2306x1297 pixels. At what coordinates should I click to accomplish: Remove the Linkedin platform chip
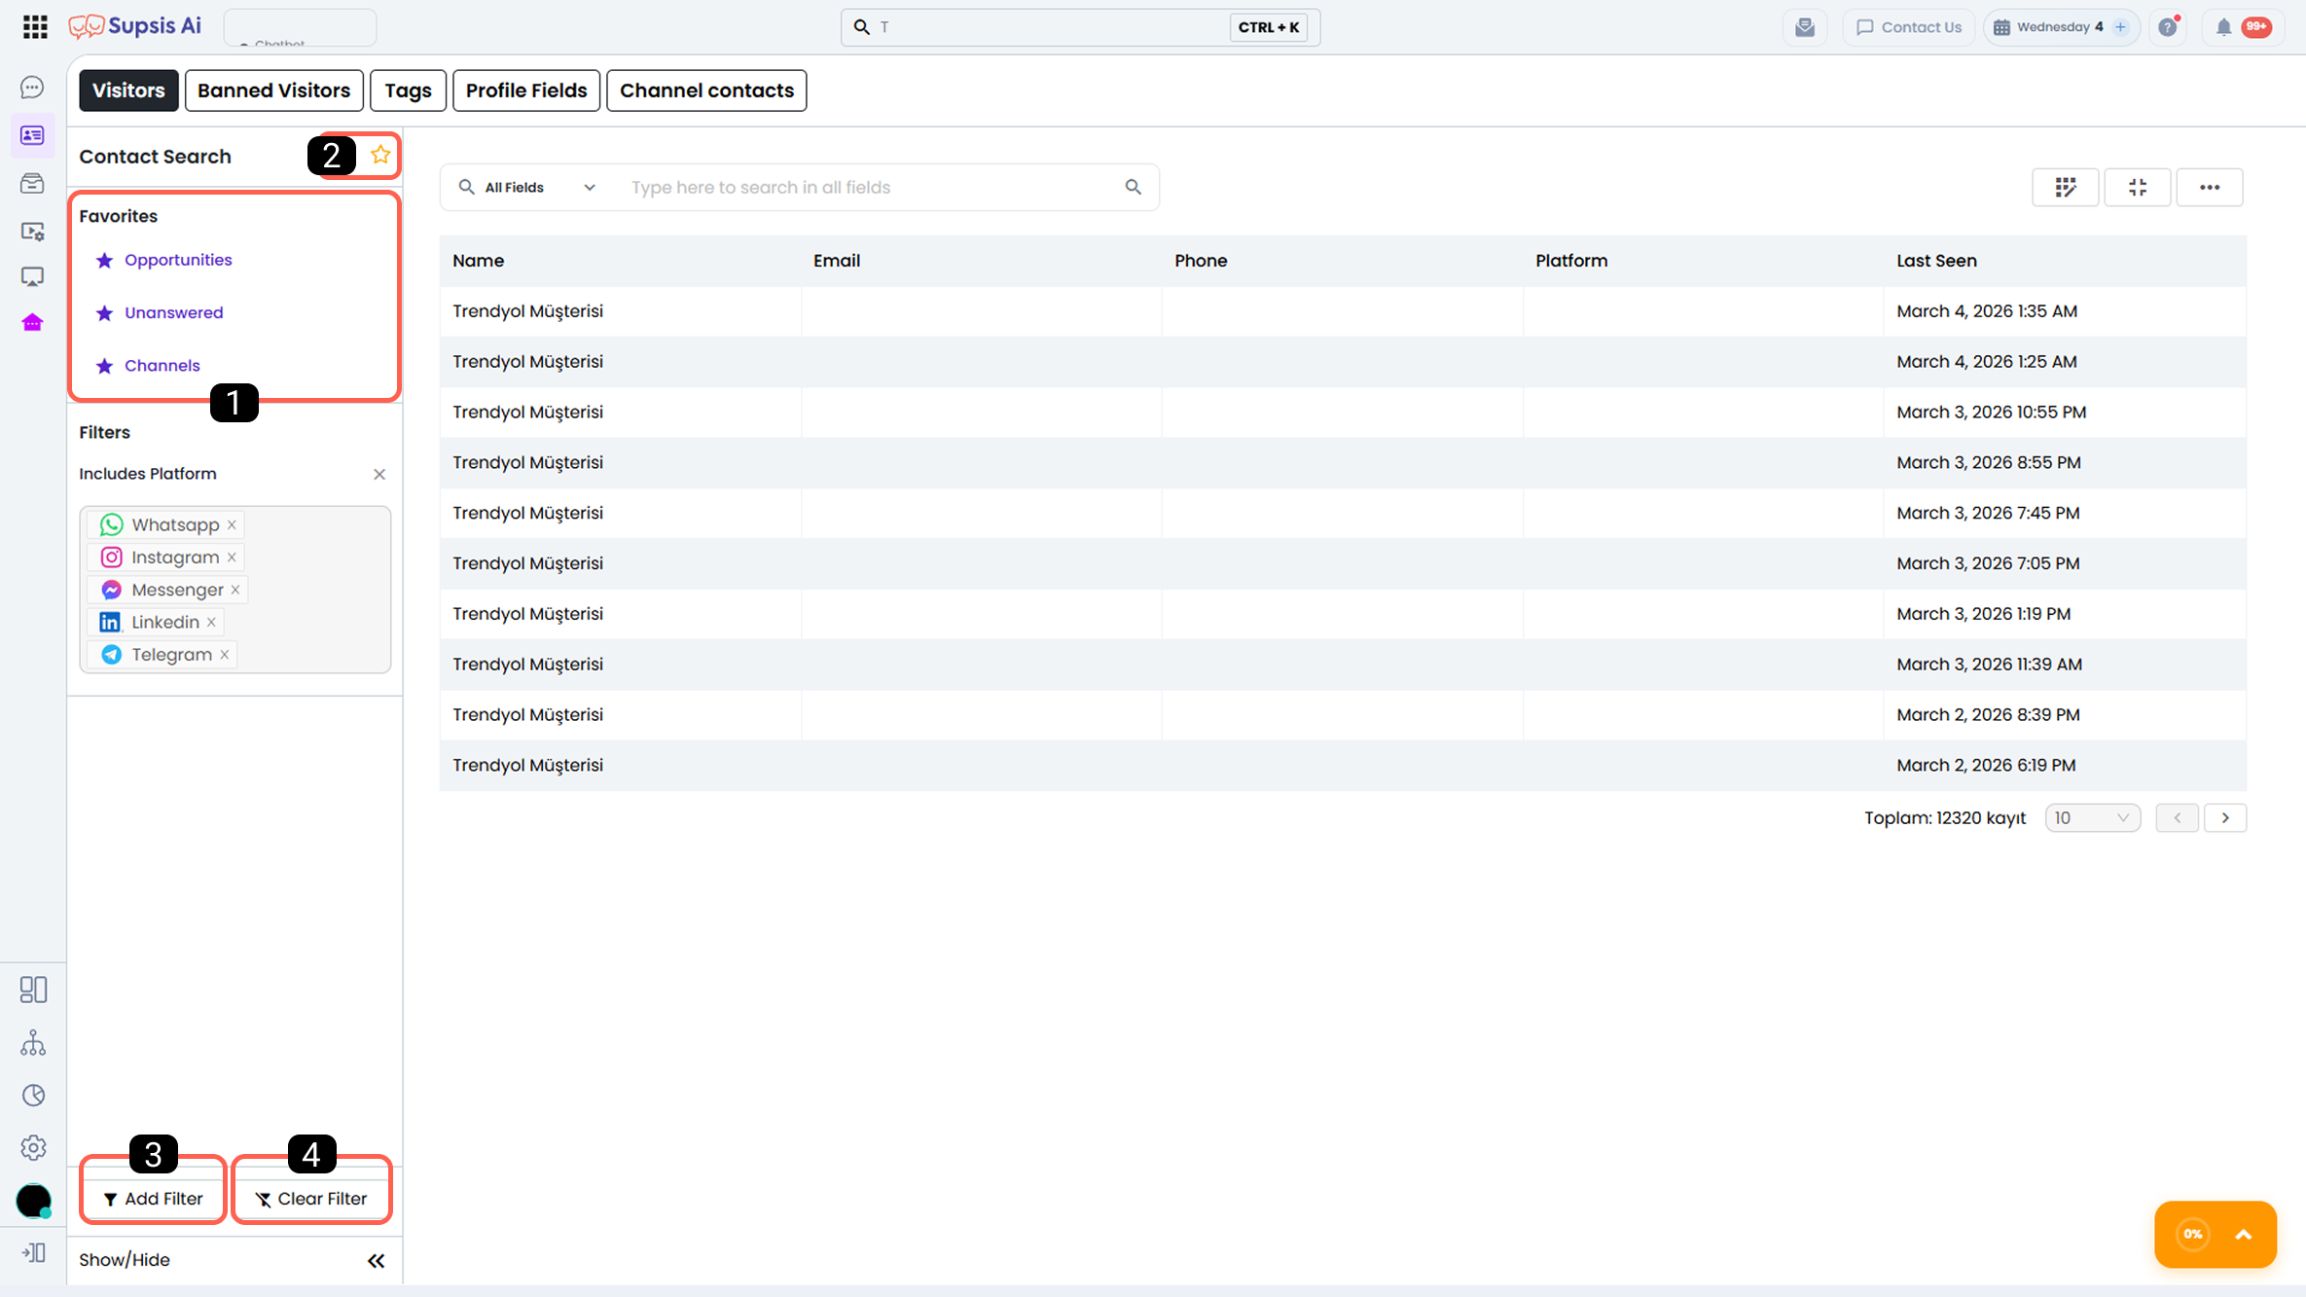[x=211, y=622]
